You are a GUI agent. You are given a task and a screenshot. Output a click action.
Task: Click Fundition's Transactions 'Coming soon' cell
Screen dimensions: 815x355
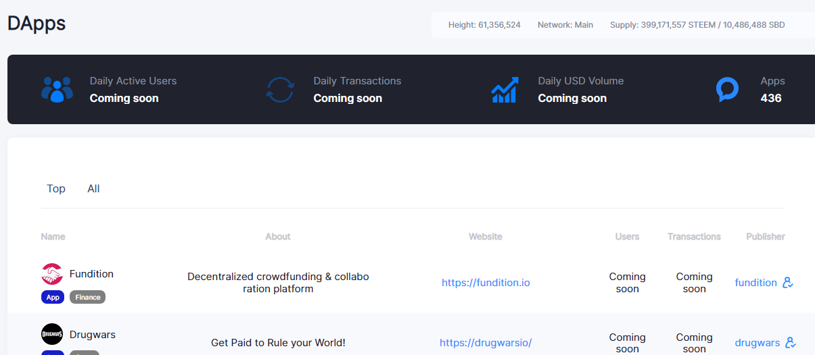click(694, 283)
